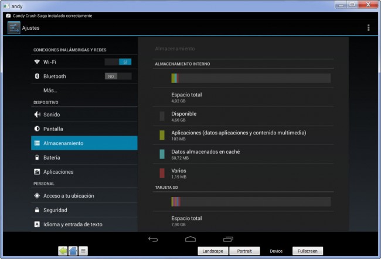381x259 pixels.
Task: Click the Landscape button
Action: (x=213, y=251)
